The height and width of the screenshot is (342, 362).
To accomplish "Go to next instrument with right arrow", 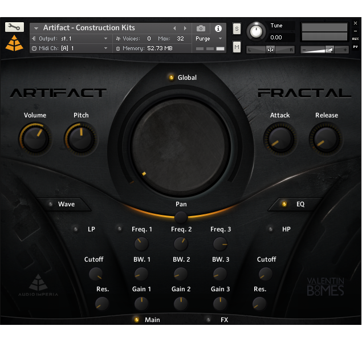I will 185,28.
